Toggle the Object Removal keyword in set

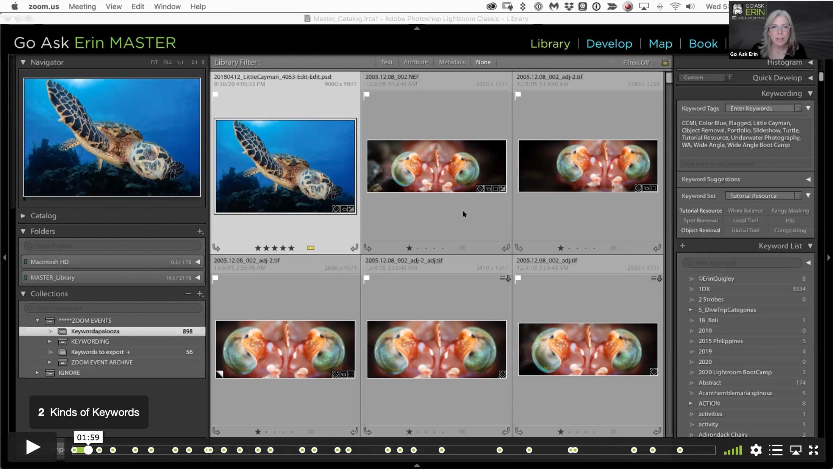700,230
